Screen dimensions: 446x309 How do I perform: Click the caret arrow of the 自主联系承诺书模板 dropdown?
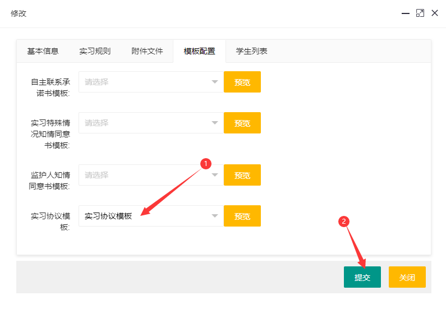click(214, 82)
